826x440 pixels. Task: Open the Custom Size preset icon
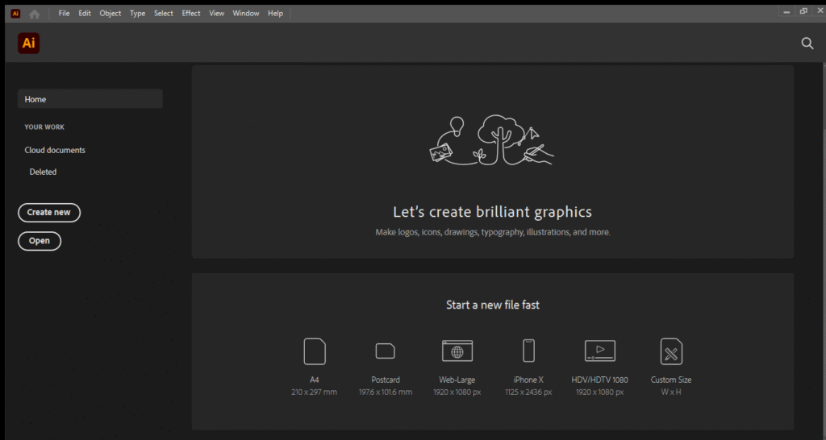671,351
